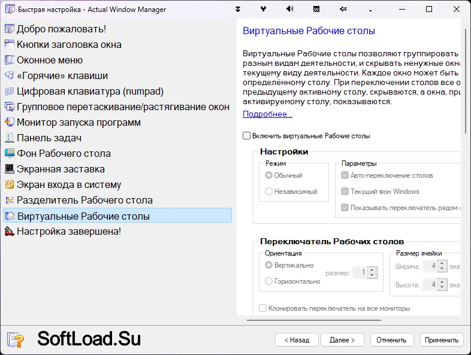Click the pushpin stay-on-top title button
Viewport: 471px width, 355px height.
click(343, 10)
